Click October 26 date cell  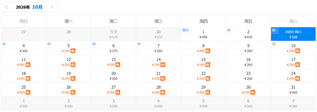68,90
